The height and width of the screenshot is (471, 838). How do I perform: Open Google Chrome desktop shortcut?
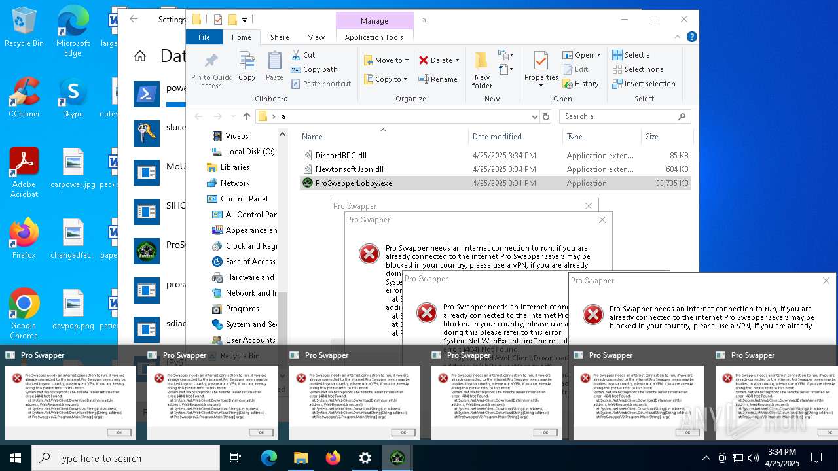click(24, 313)
